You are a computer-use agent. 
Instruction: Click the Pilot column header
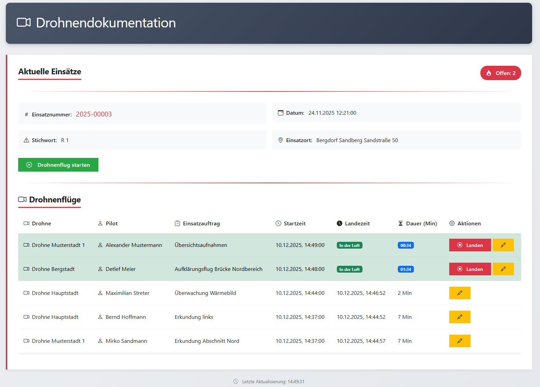coord(111,223)
